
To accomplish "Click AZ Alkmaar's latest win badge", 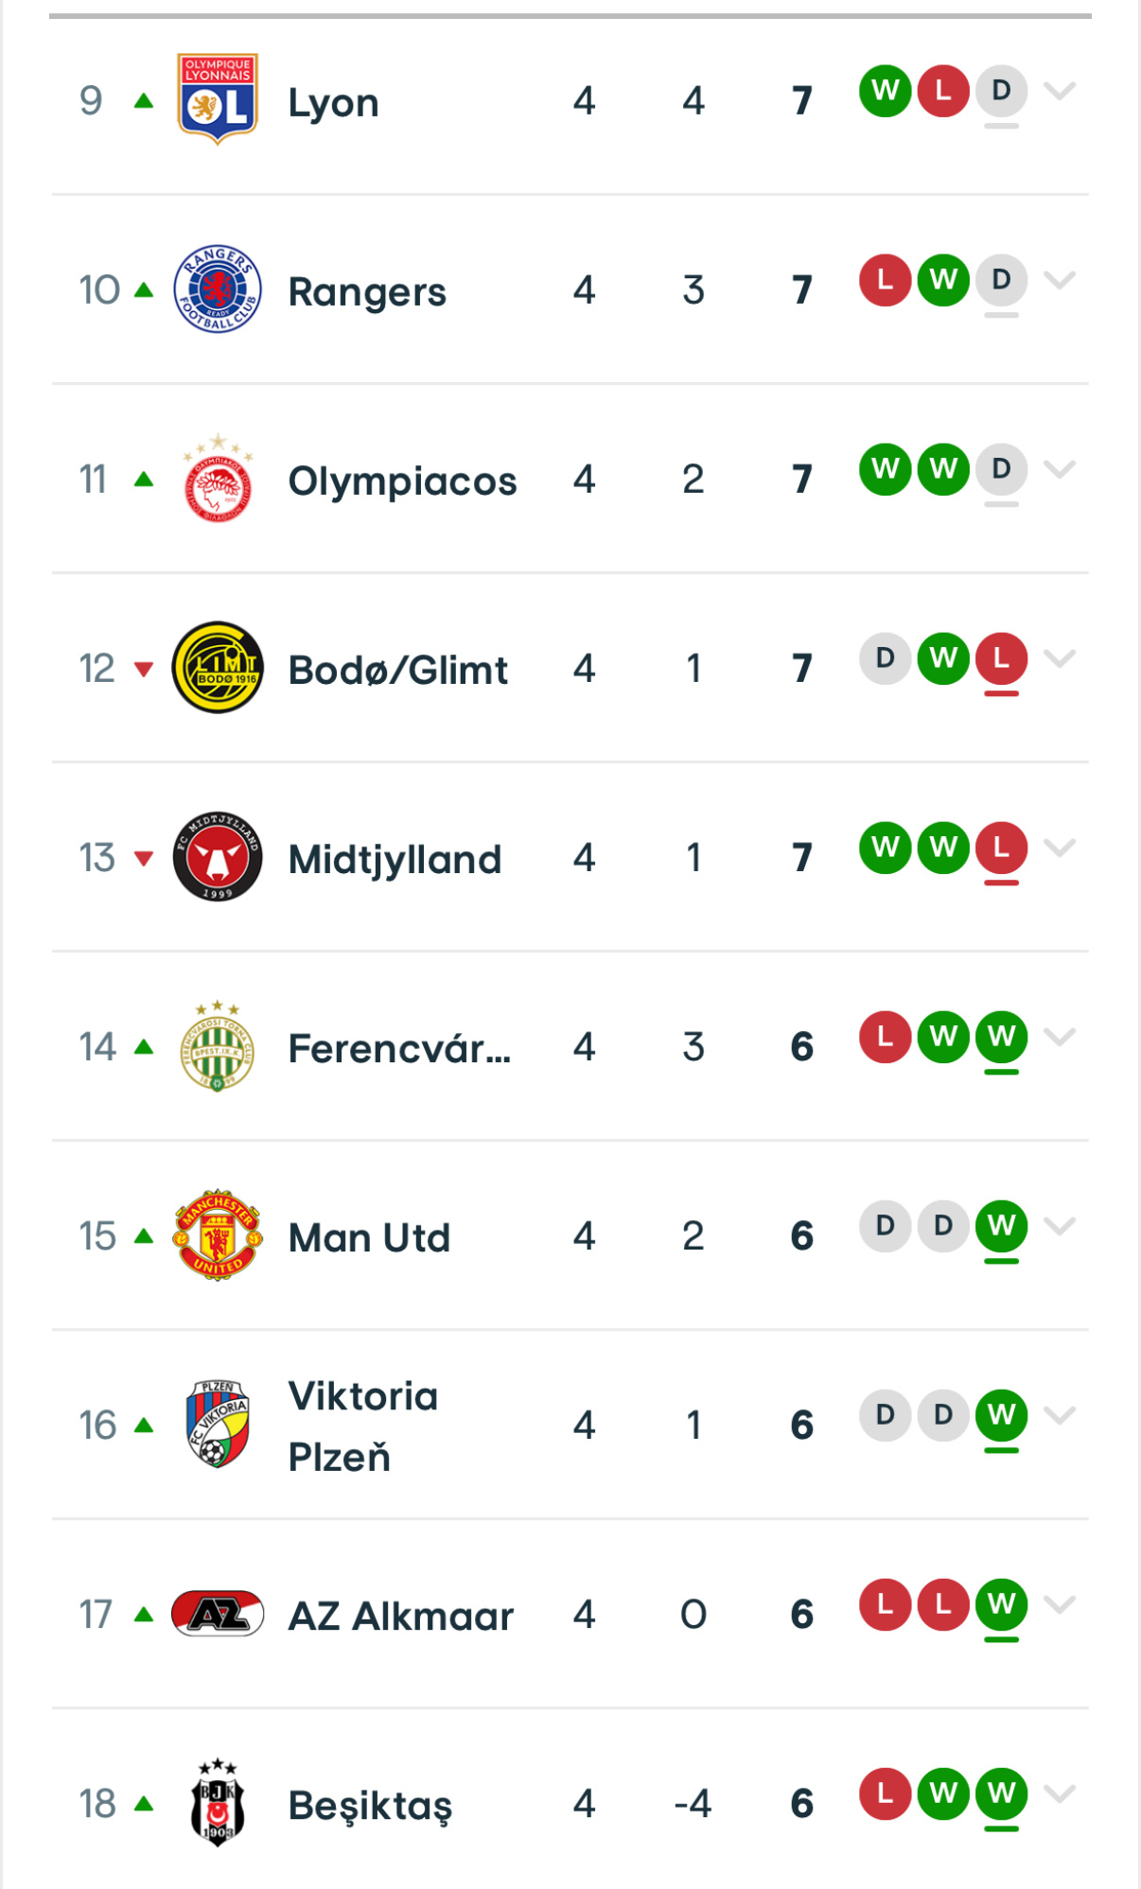I will point(1001,1604).
